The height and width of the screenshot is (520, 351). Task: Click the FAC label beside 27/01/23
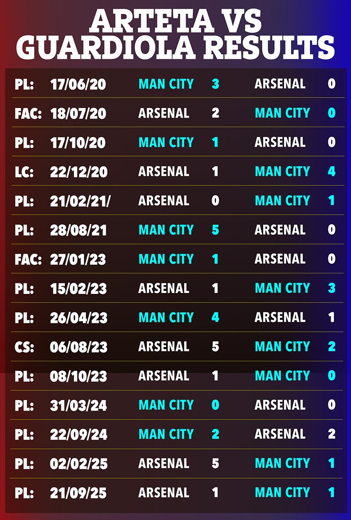[x=28, y=259]
